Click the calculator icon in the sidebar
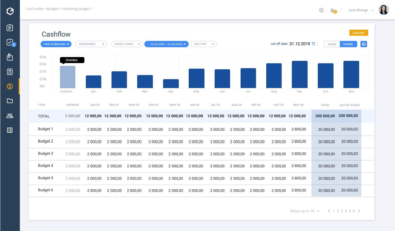The image size is (395, 231). tap(10, 72)
